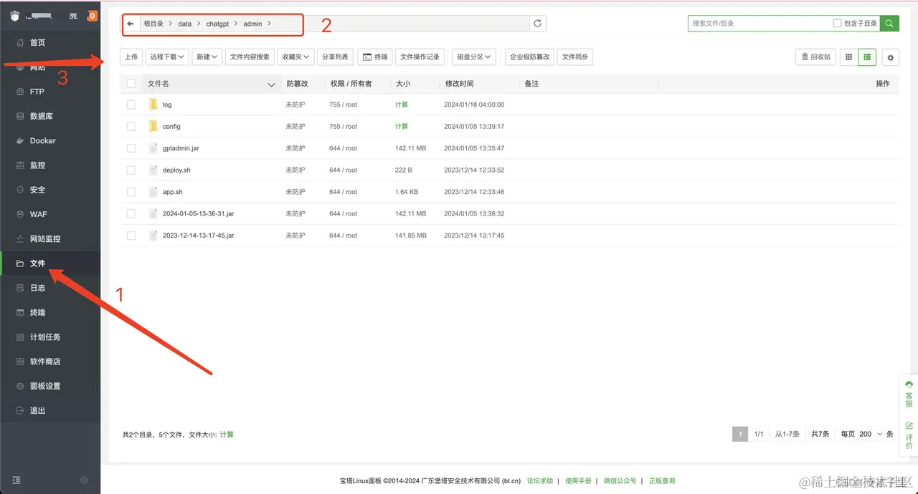Image resolution: width=918 pixels, height=494 pixels.
Task: Open 软件商店 software store
Action: pos(45,362)
